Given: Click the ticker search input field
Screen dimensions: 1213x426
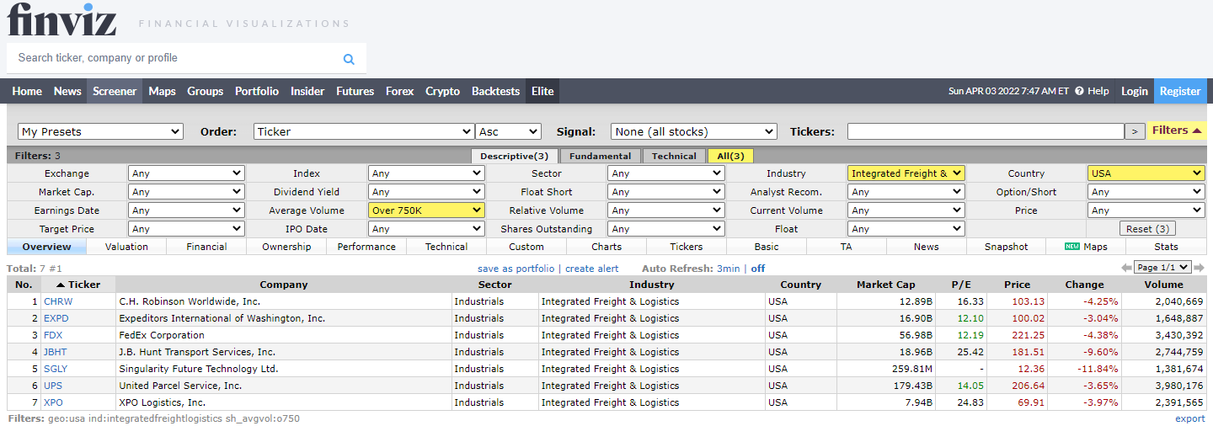Looking at the screenshot, I should point(175,58).
